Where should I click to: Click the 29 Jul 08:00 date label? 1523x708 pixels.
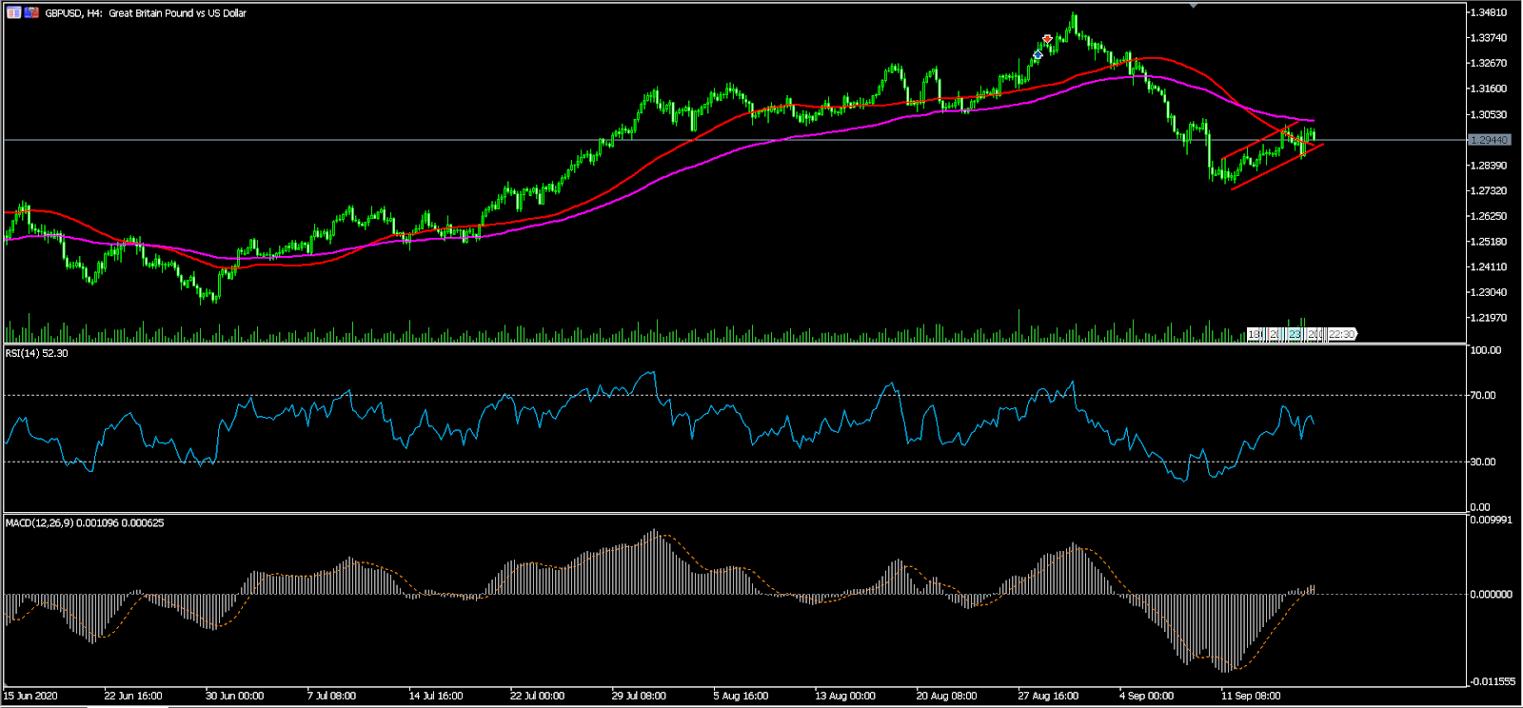639,696
